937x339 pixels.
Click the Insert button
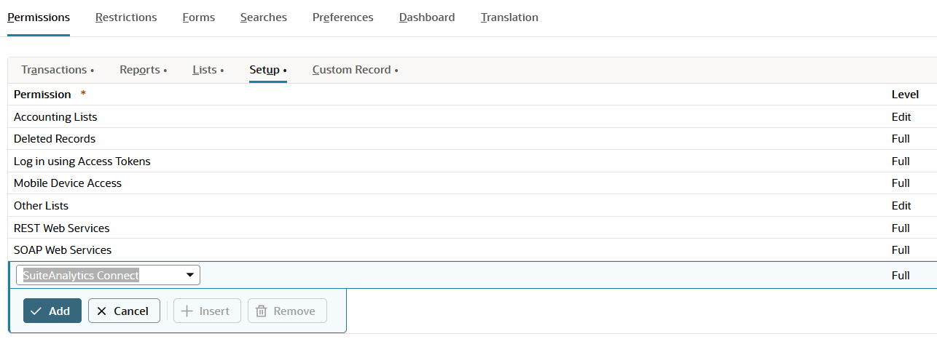(206, 311)
